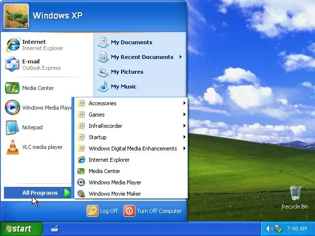Click the Media Center text in All Programs
Viewport: 315px width, 236px height.
[104, 171]
